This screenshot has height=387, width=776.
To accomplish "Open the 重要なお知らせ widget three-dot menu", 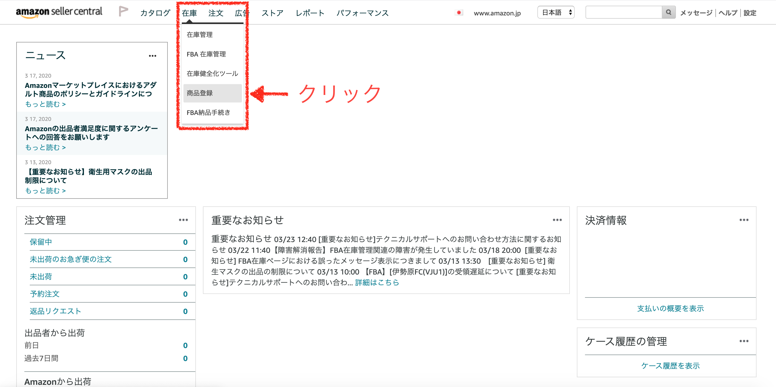I will pos(557,220).
